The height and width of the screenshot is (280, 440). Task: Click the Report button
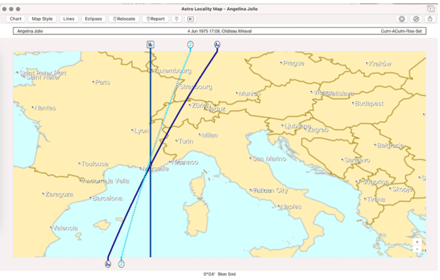click(x=155, y=19)
